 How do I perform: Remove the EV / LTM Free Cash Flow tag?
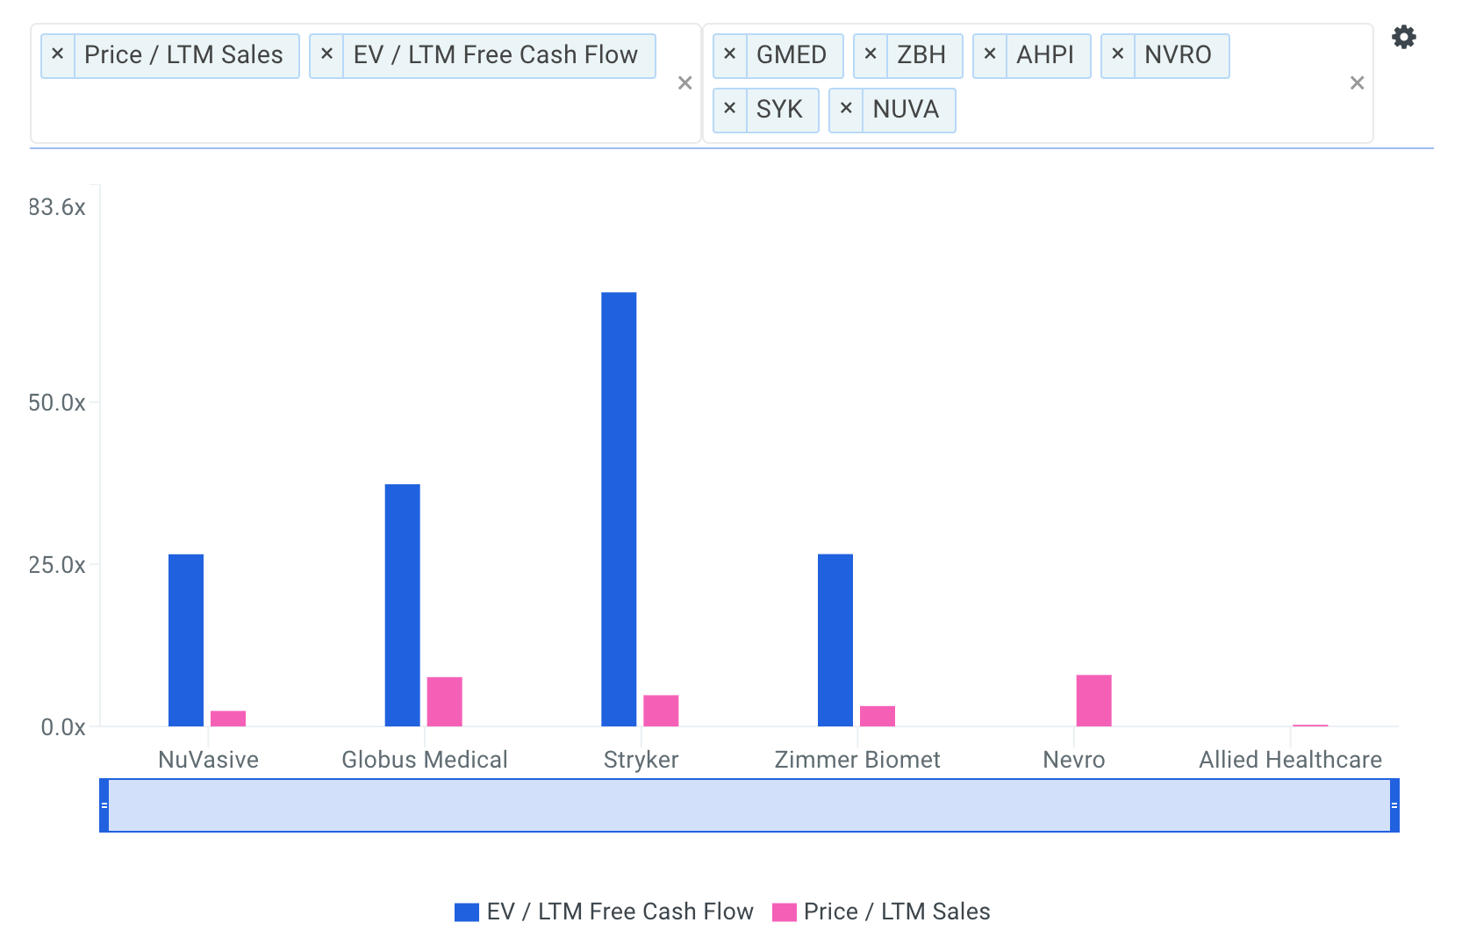tap(326, 54)
